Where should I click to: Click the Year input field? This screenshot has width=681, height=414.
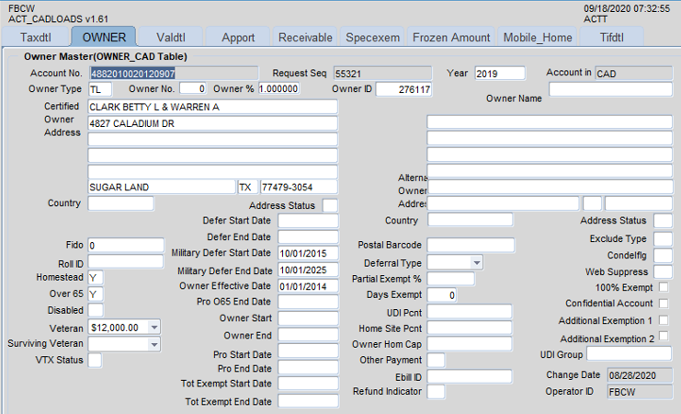tap(499, 73)
